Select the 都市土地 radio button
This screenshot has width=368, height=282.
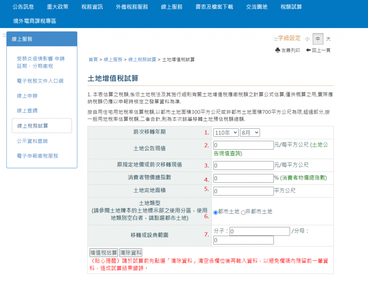(216, 212)
